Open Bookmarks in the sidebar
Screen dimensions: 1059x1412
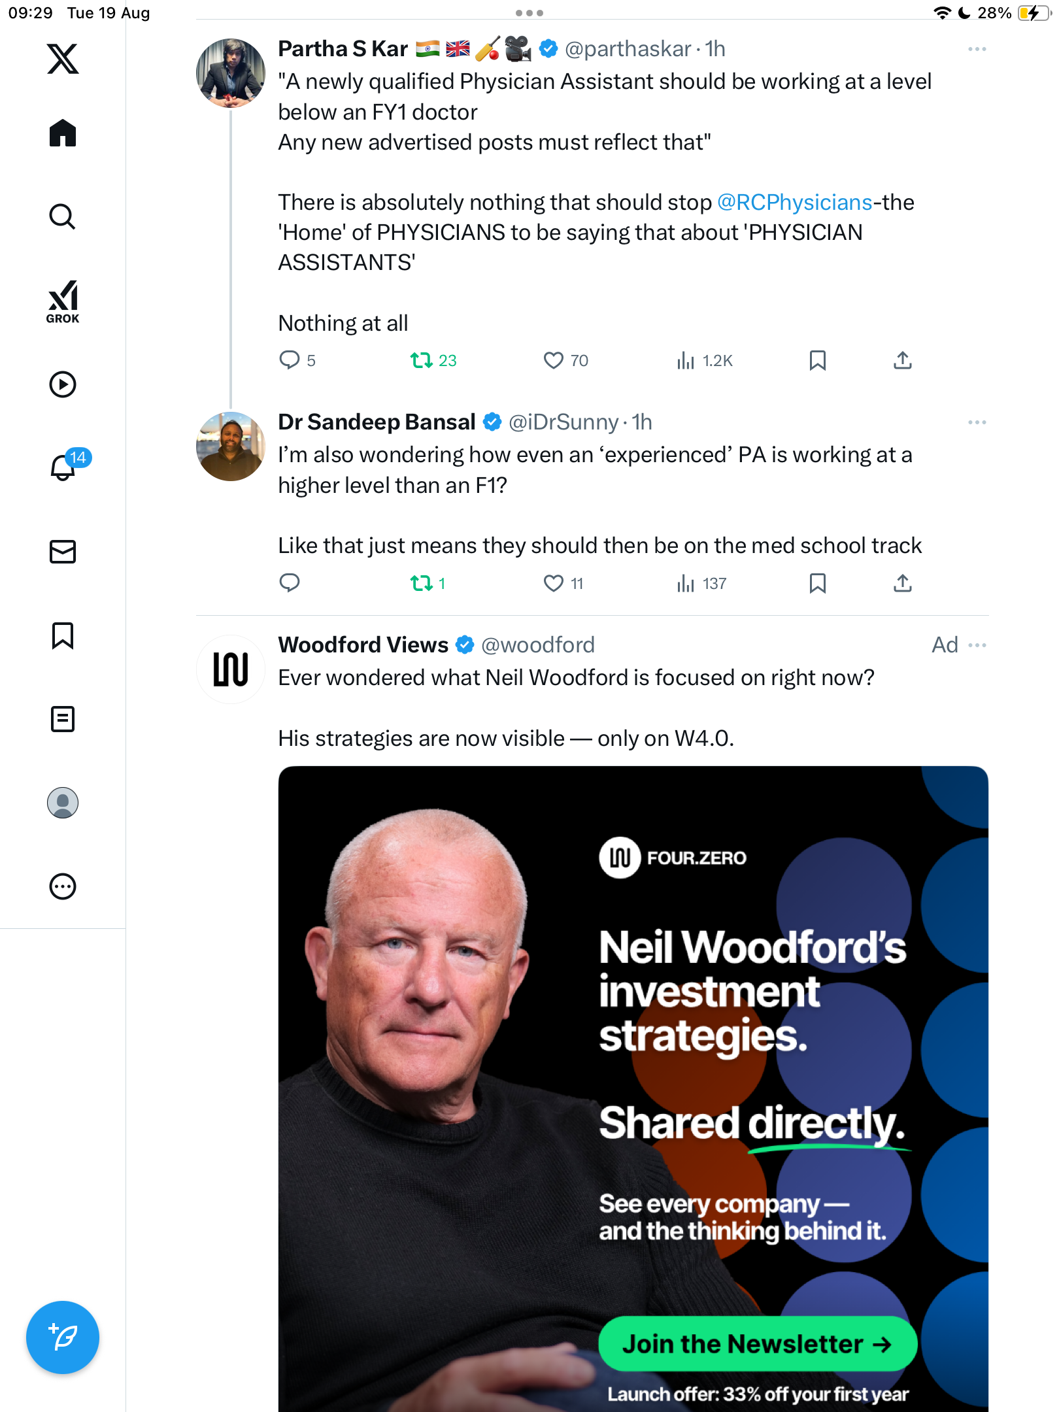point(63,635)
